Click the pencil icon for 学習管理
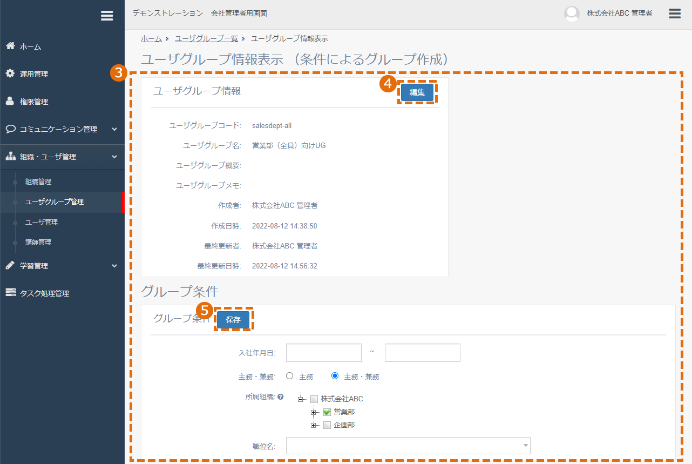This screenshot has width=692, height=464. click(10, 265)
